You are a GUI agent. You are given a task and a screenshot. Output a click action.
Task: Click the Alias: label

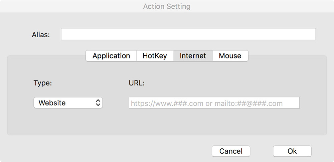[x=41, y=35]
